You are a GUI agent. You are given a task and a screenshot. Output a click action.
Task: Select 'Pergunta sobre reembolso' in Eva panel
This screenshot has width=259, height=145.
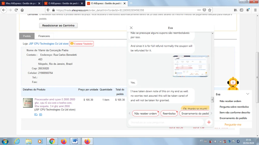pyautogui.click(x=234, y=107)
